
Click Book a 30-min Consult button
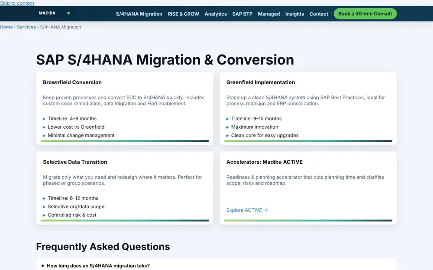[x=365, y=13]
